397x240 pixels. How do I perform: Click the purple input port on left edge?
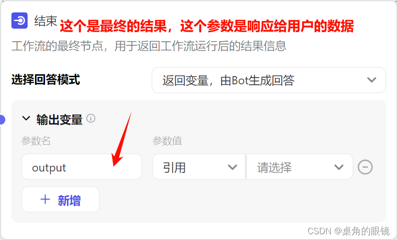point(2,119)
